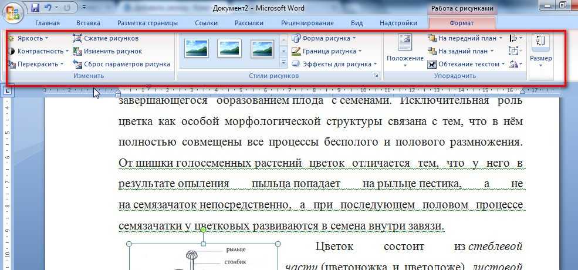Click the italic word 'стеблевой' in text
This screenshot has width=578, height=270.
pos(495,246)
